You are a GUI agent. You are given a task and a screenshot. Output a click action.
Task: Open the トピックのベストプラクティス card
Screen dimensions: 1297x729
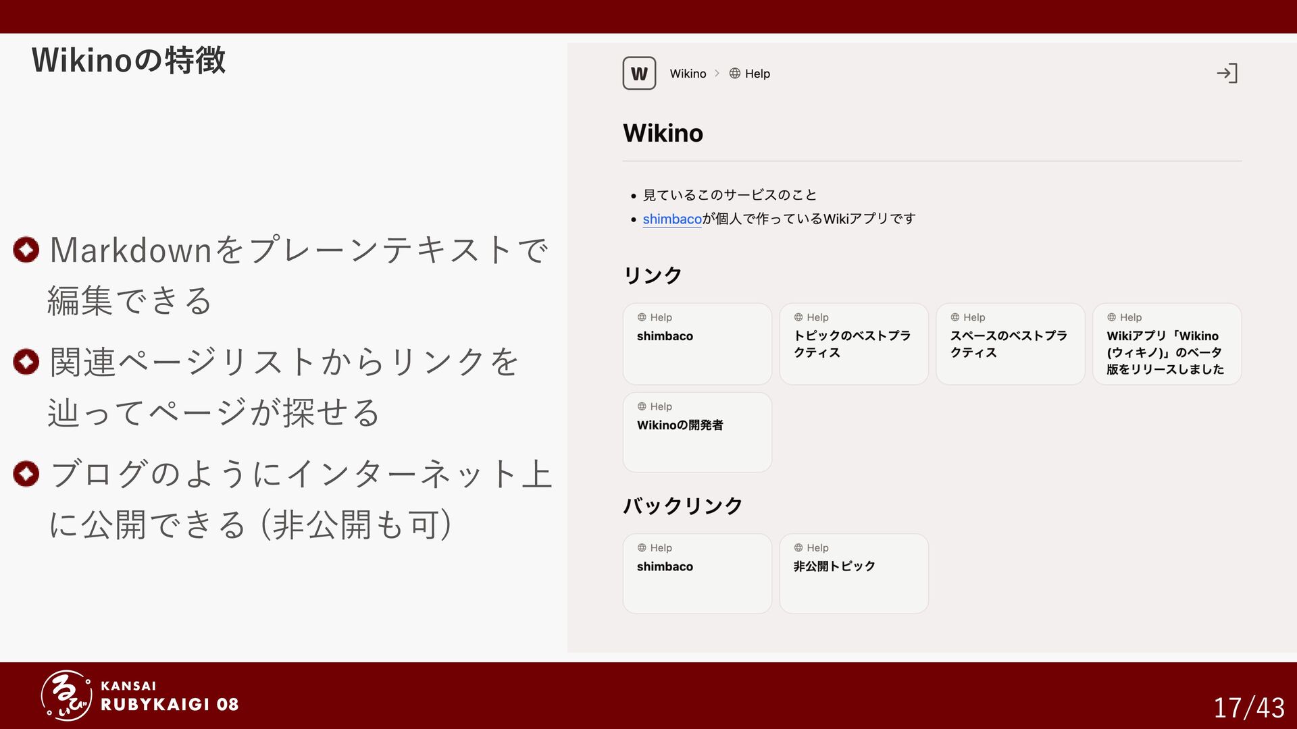pos(854,344)
